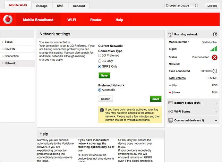
Task: Click the Logout button
Action: 212,6
